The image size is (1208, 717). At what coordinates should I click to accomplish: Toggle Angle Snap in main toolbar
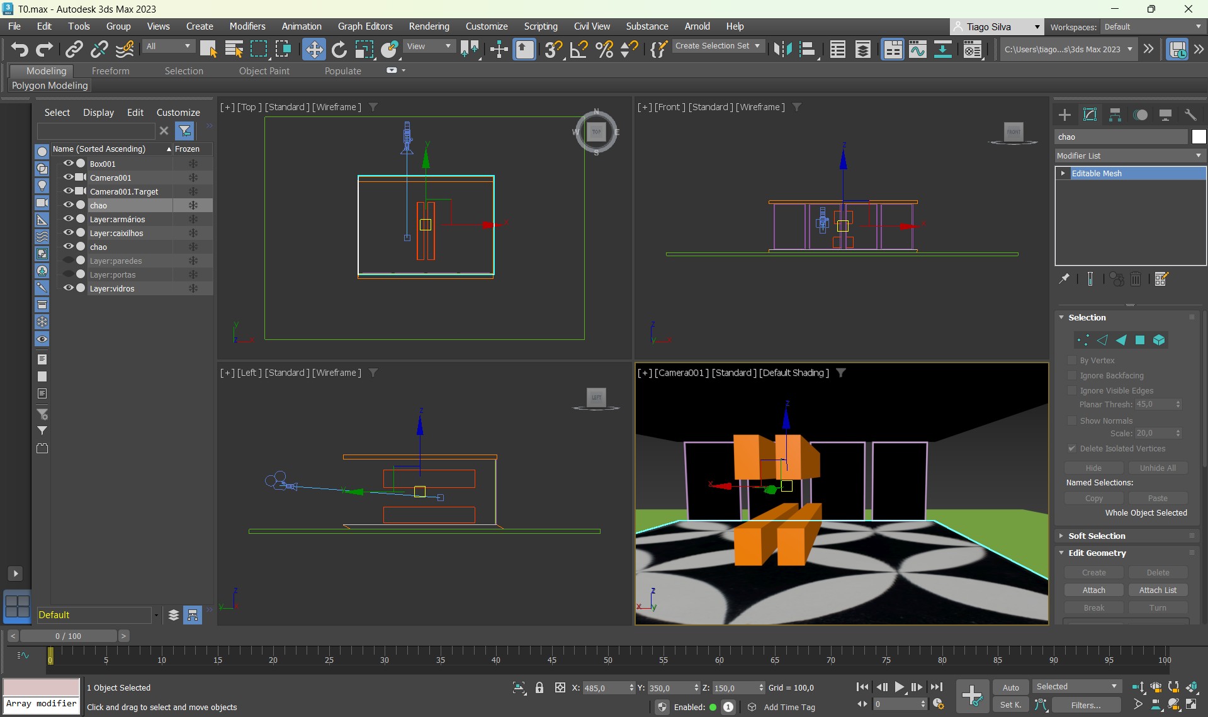tap(578, 49)
